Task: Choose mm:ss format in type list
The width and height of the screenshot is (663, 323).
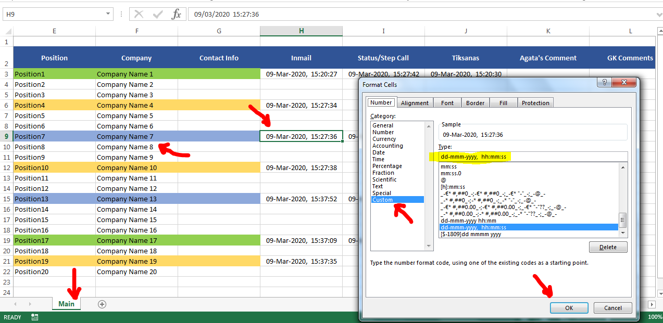Action: [x=529, y=166]
